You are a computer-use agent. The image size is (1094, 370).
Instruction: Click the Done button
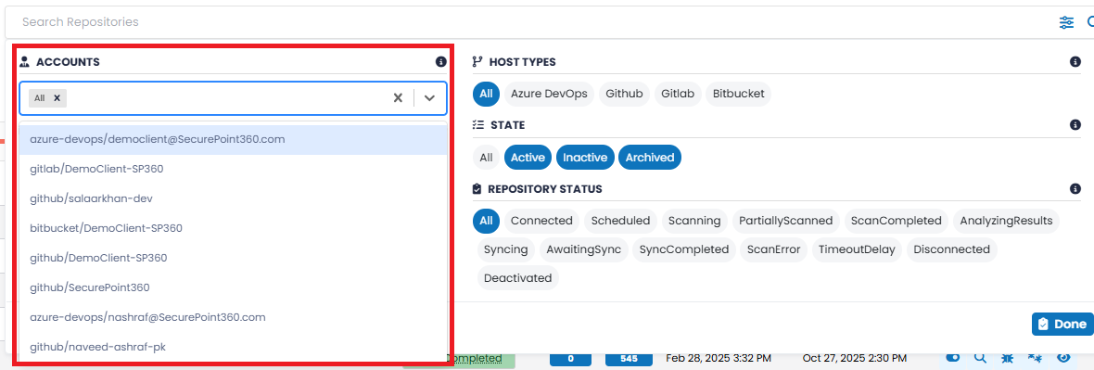1062,325
